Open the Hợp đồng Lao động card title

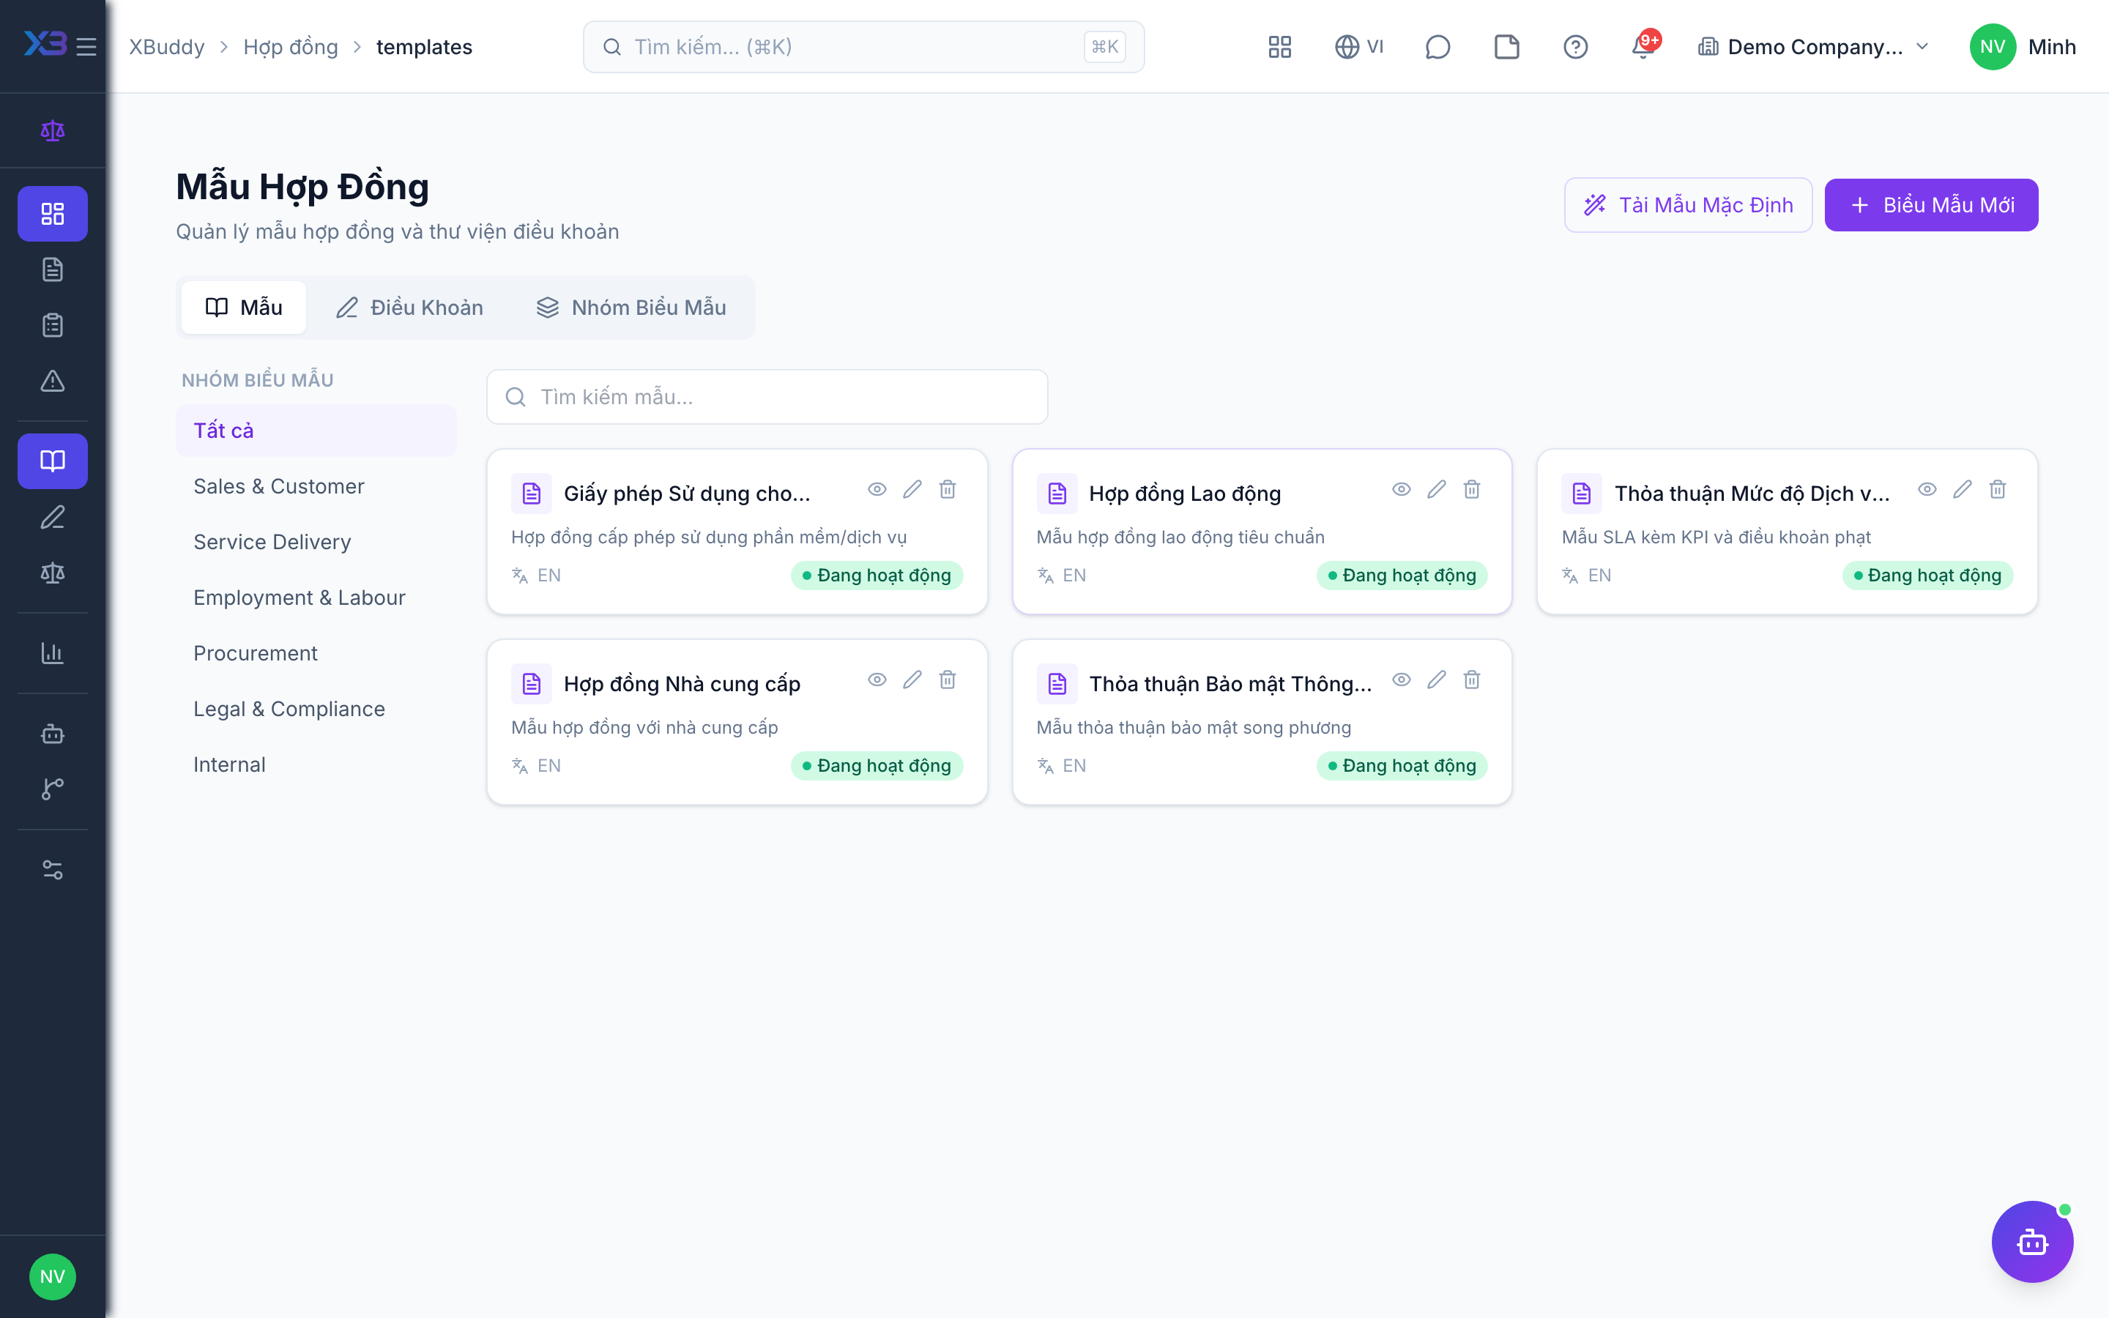click(1184, 494)
